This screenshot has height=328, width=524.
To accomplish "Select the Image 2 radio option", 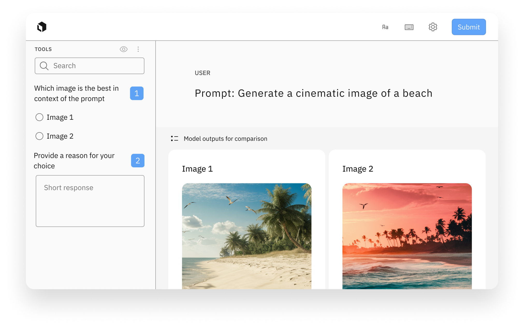I will point(39,136).
